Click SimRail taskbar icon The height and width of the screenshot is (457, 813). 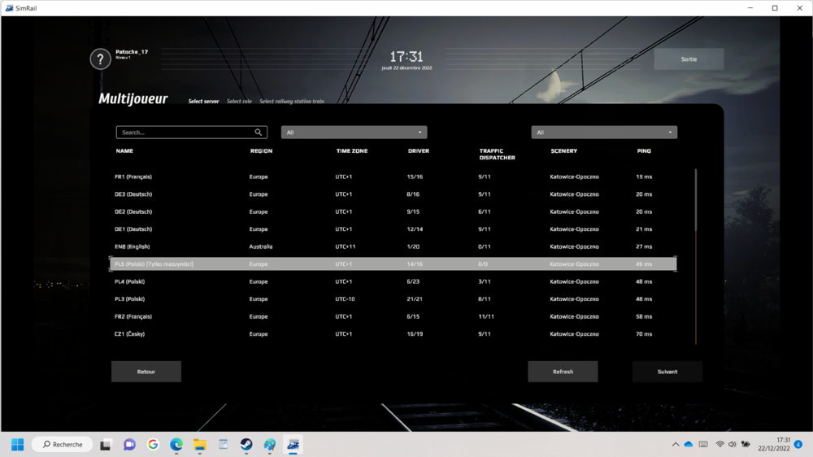(x=293, y=445)
